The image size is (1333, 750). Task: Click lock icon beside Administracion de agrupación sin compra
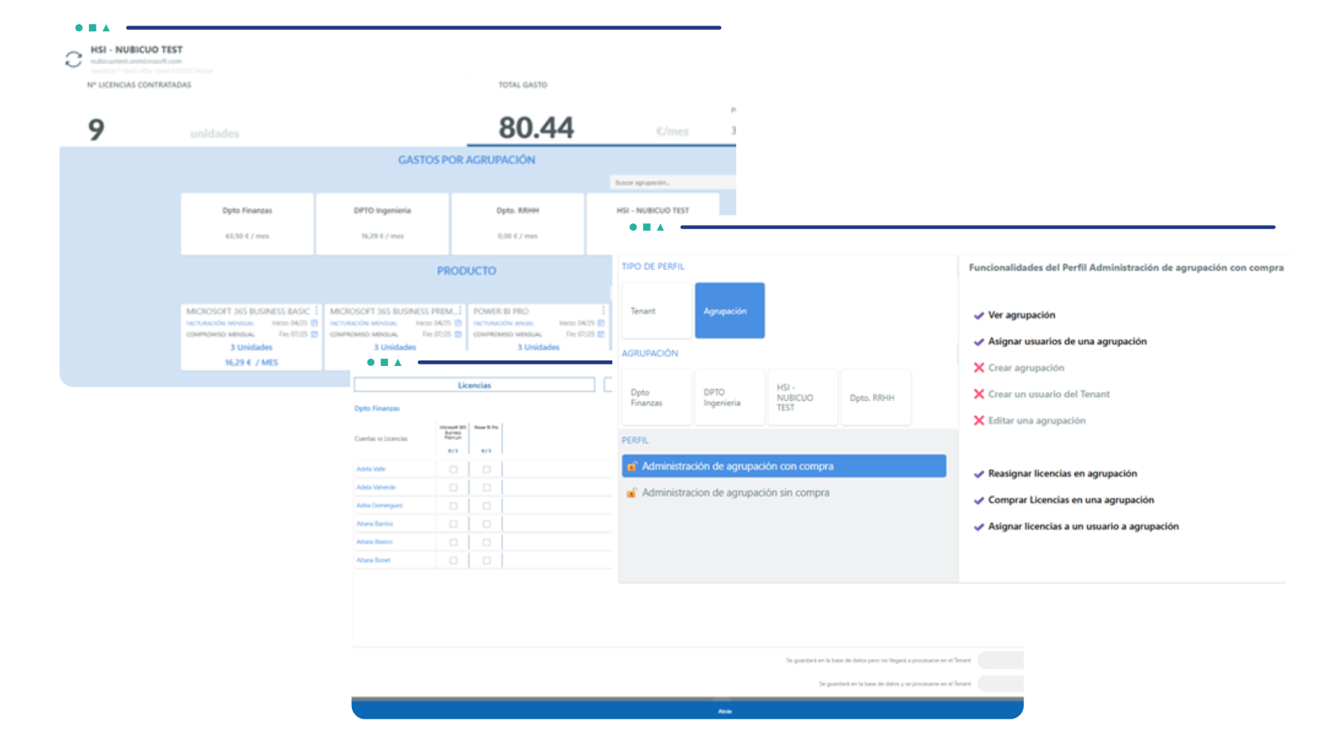point(632,492)
